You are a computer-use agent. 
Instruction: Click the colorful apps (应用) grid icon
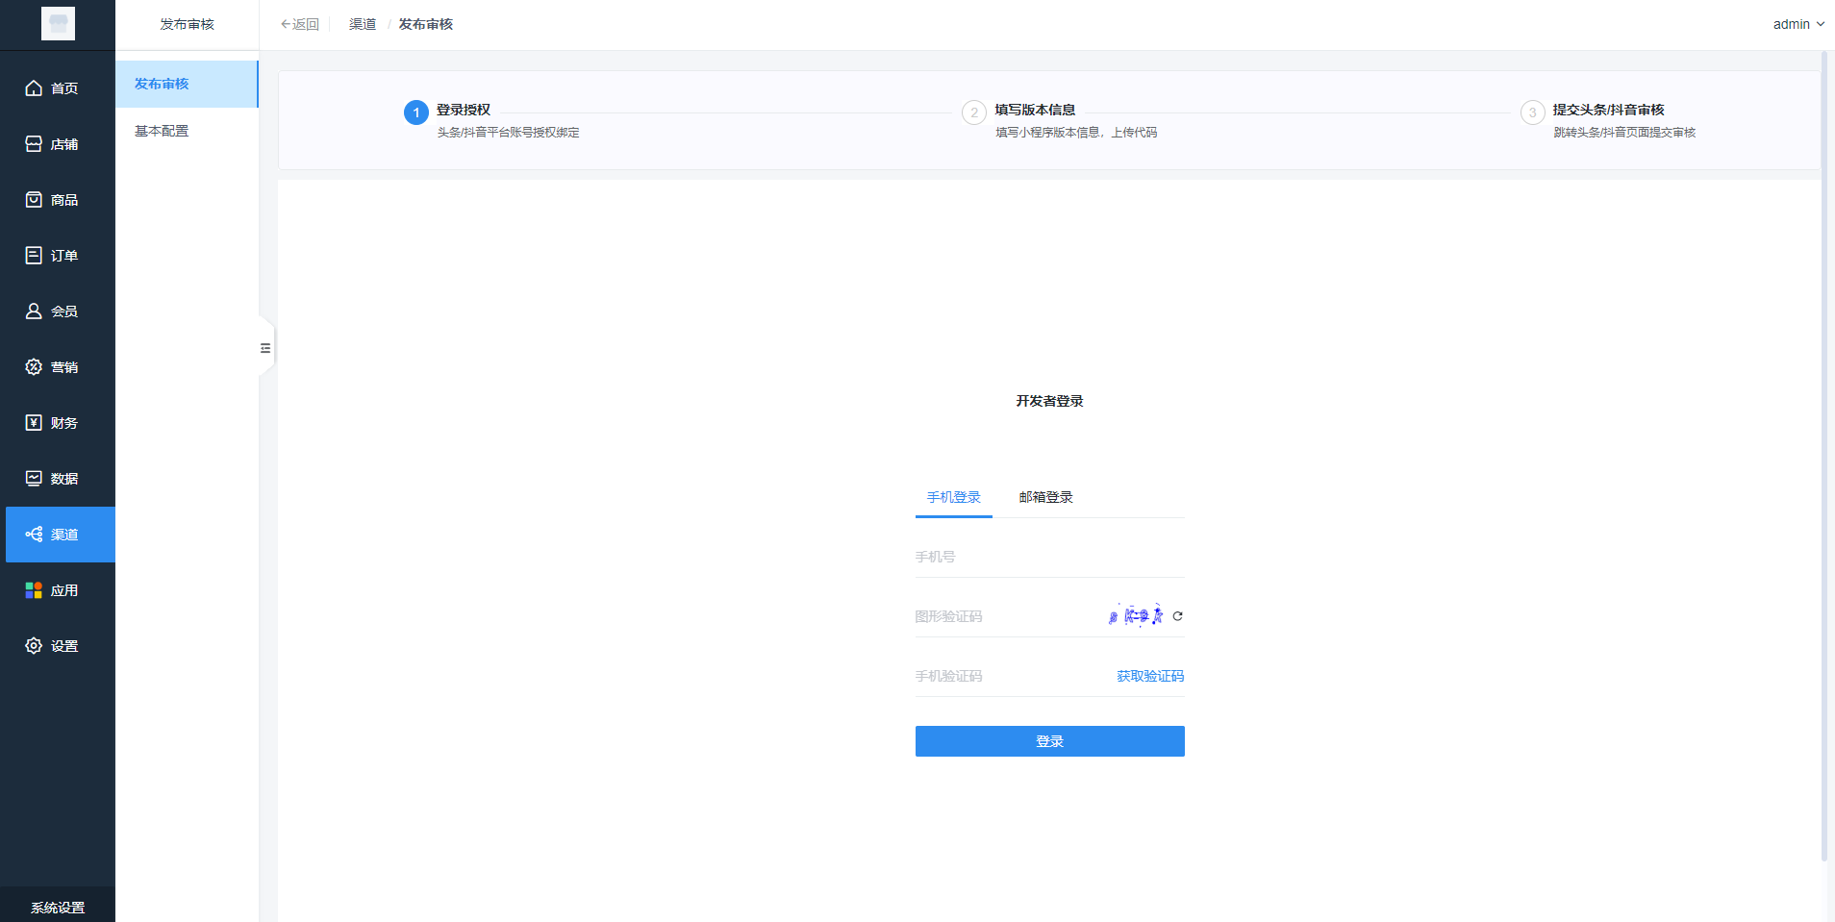pyautogui.click(x=34, y=590)
